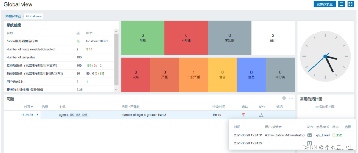Click the Number of hosts (enabled/disabled) row
This screenshot has height=153, width=358.
pyautogui.click(x=59, y=49)
